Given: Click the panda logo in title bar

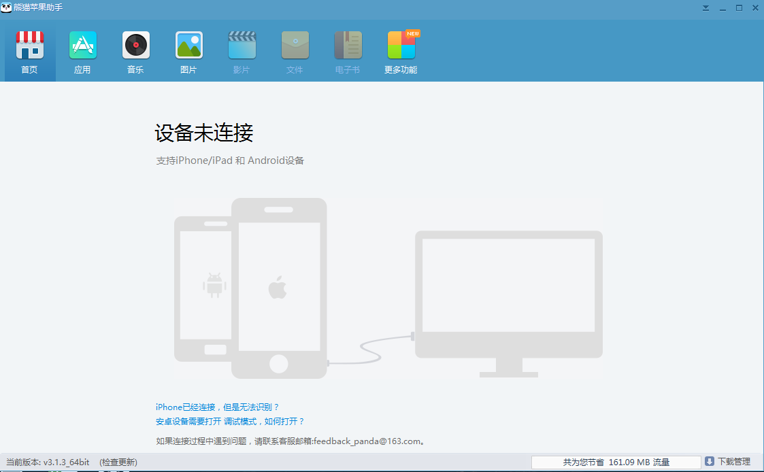Looking at the screenshot, I should [6, 7].
